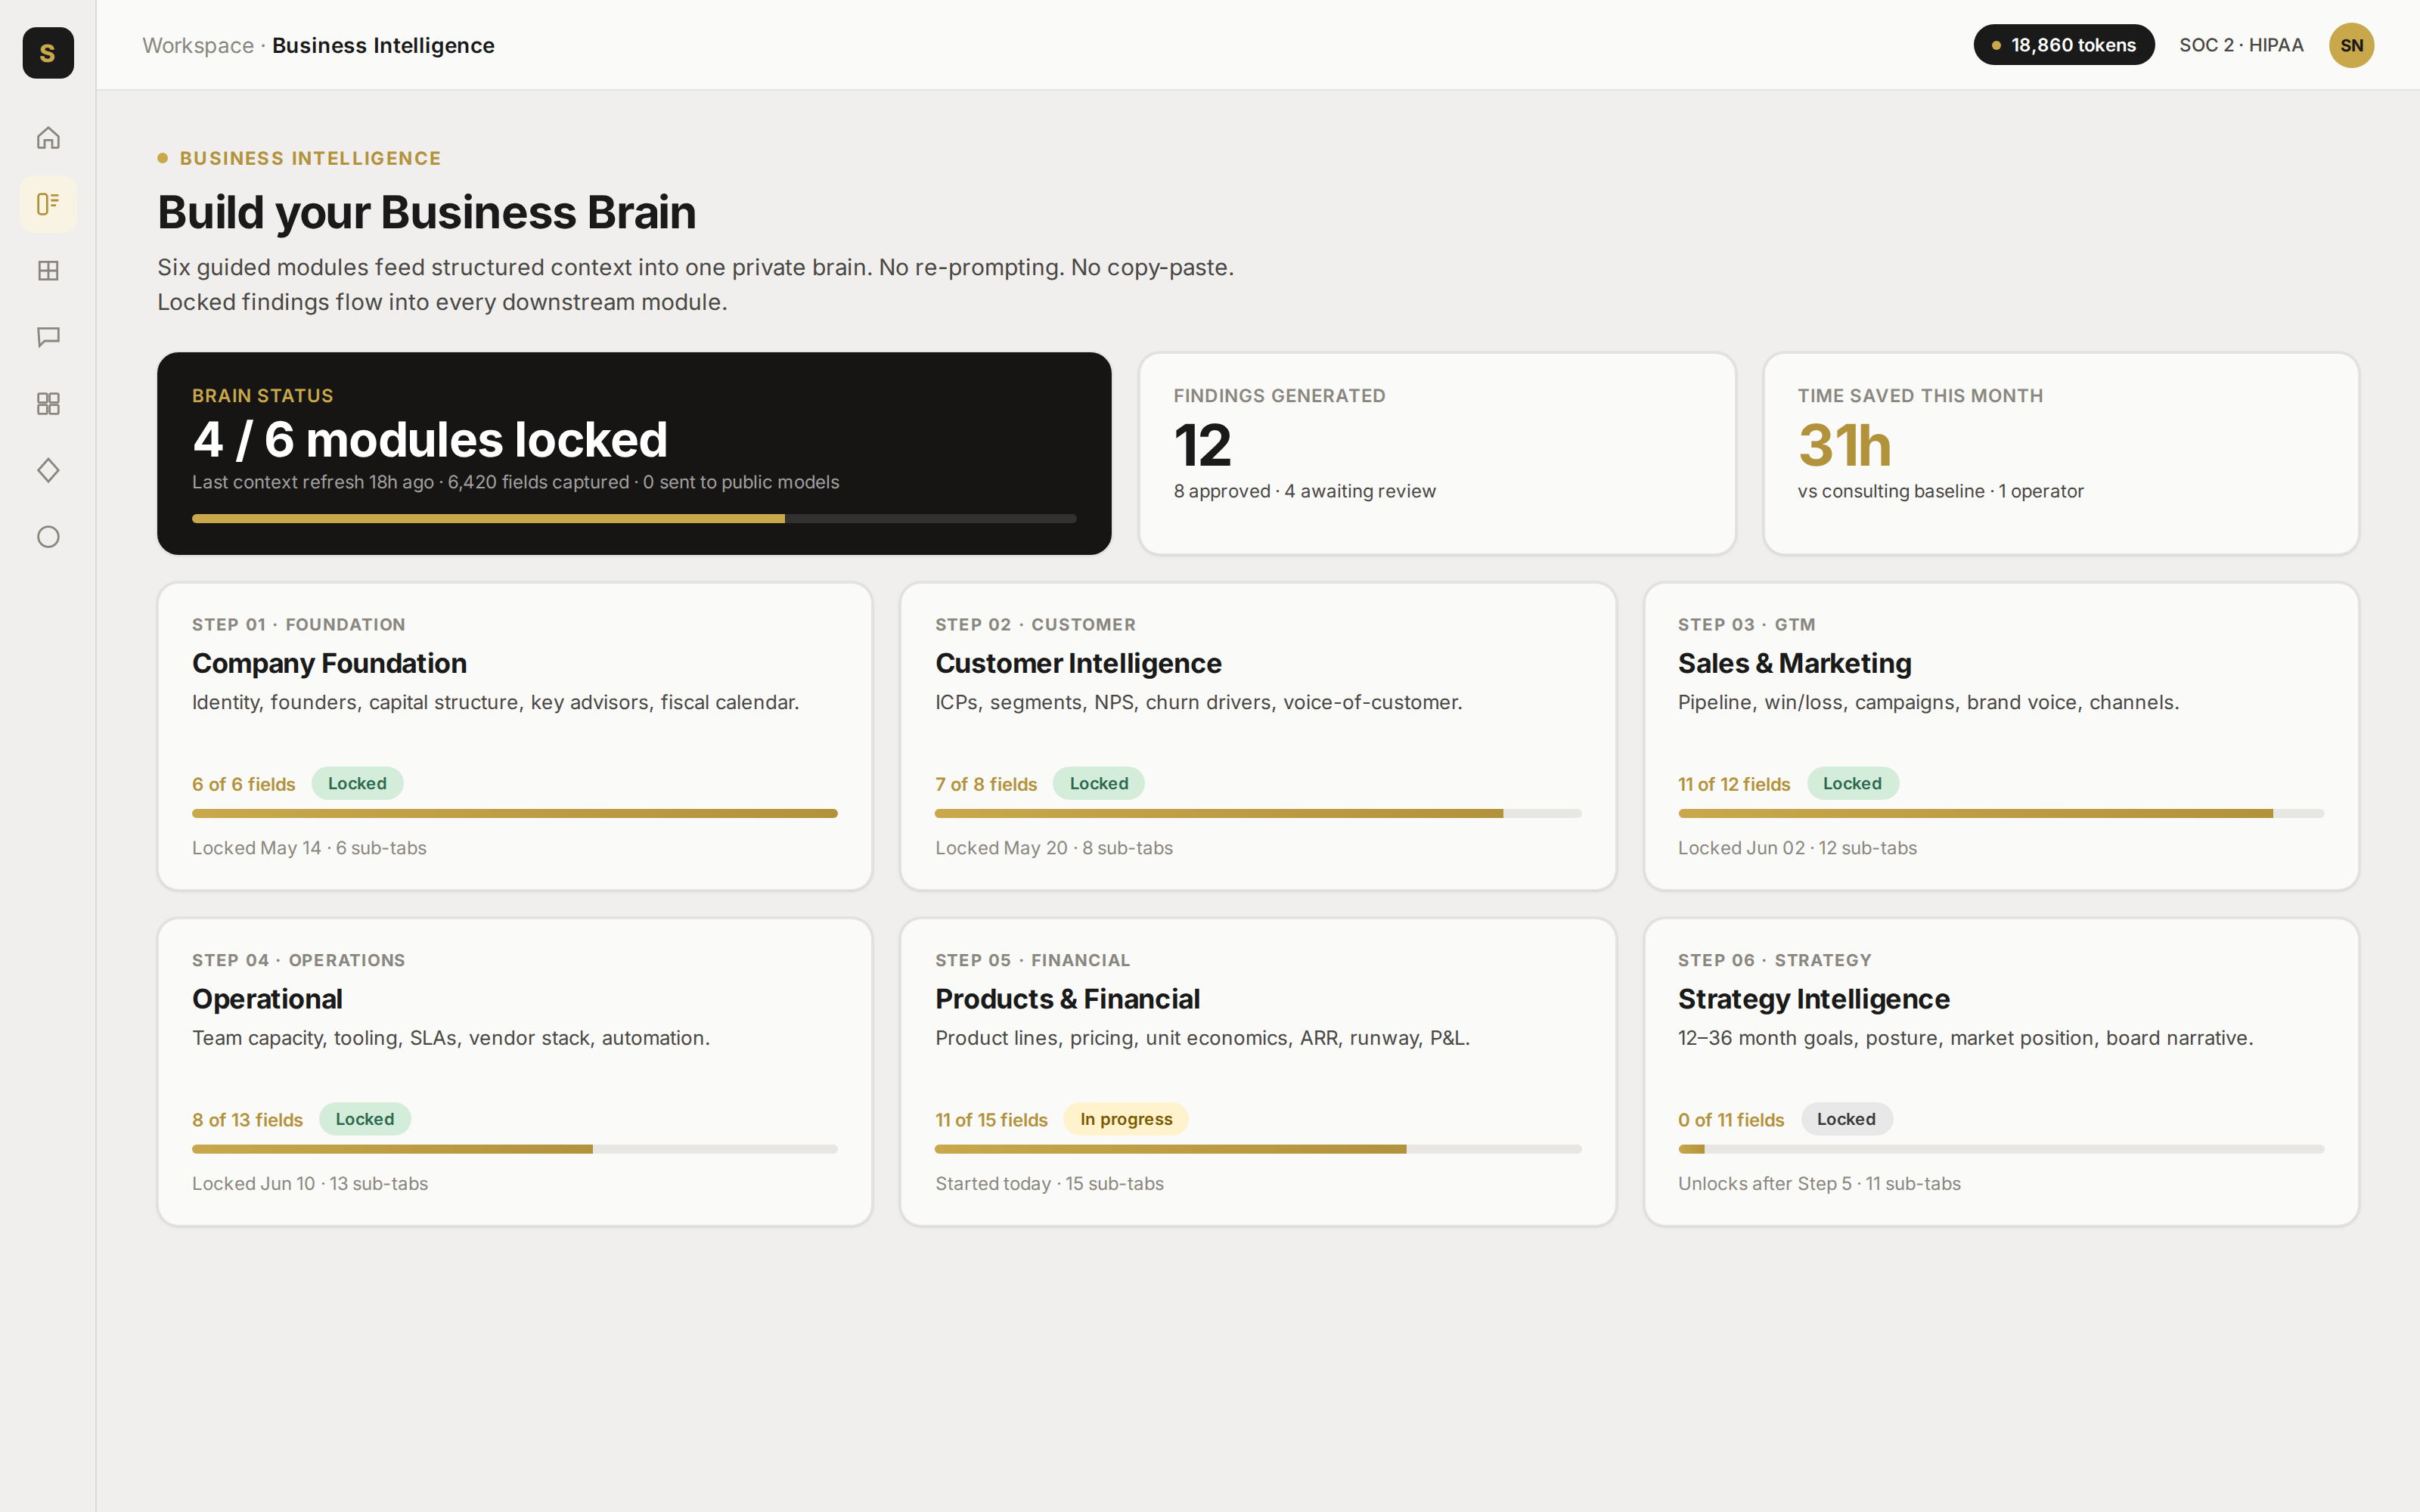Click 'Locked May 14 · 6 sub-tabs'
Viewport: 2420px width, 1512px height.
(x=309, y=848)
